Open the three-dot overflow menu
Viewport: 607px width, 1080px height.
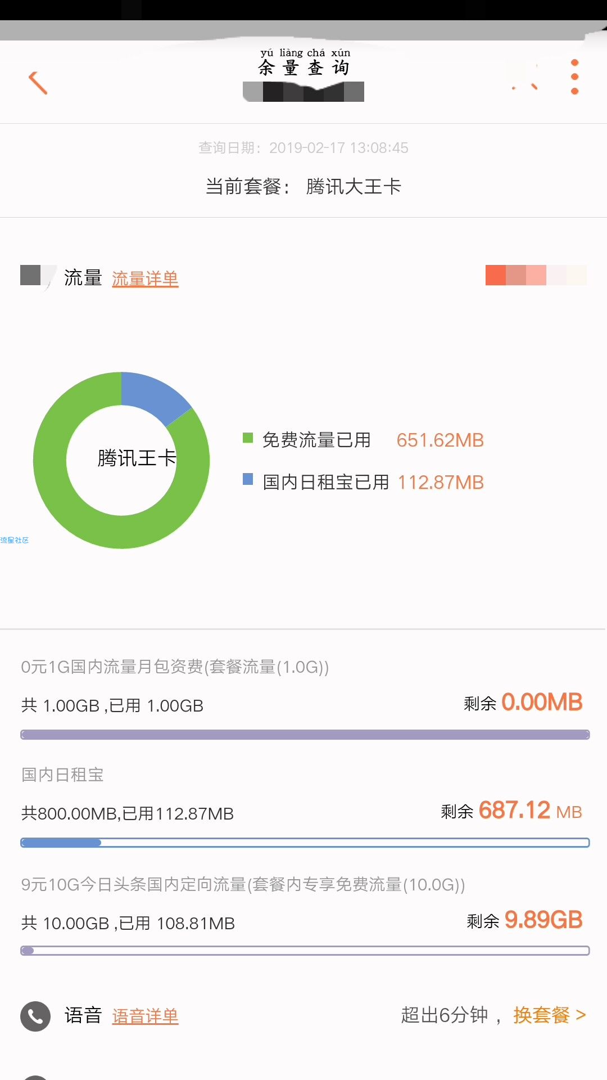574,77
